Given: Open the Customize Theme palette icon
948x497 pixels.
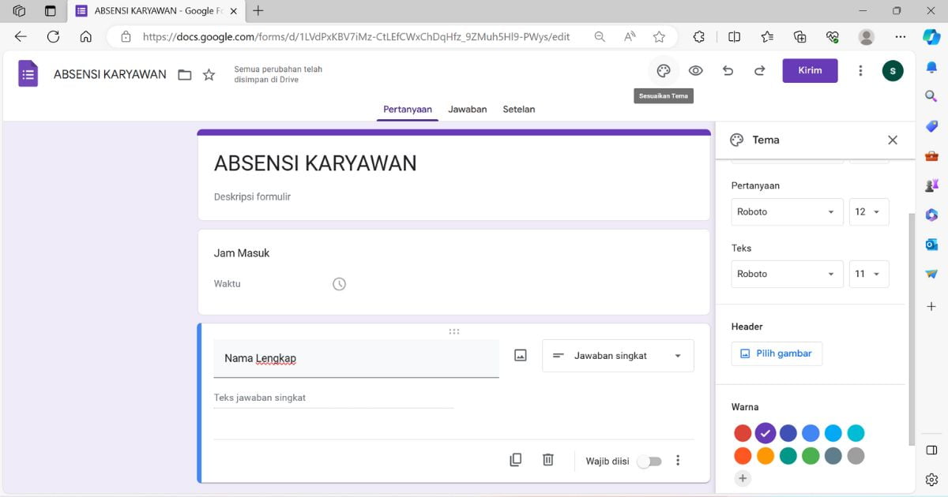Looking at the screenshot, I should 664,70.
